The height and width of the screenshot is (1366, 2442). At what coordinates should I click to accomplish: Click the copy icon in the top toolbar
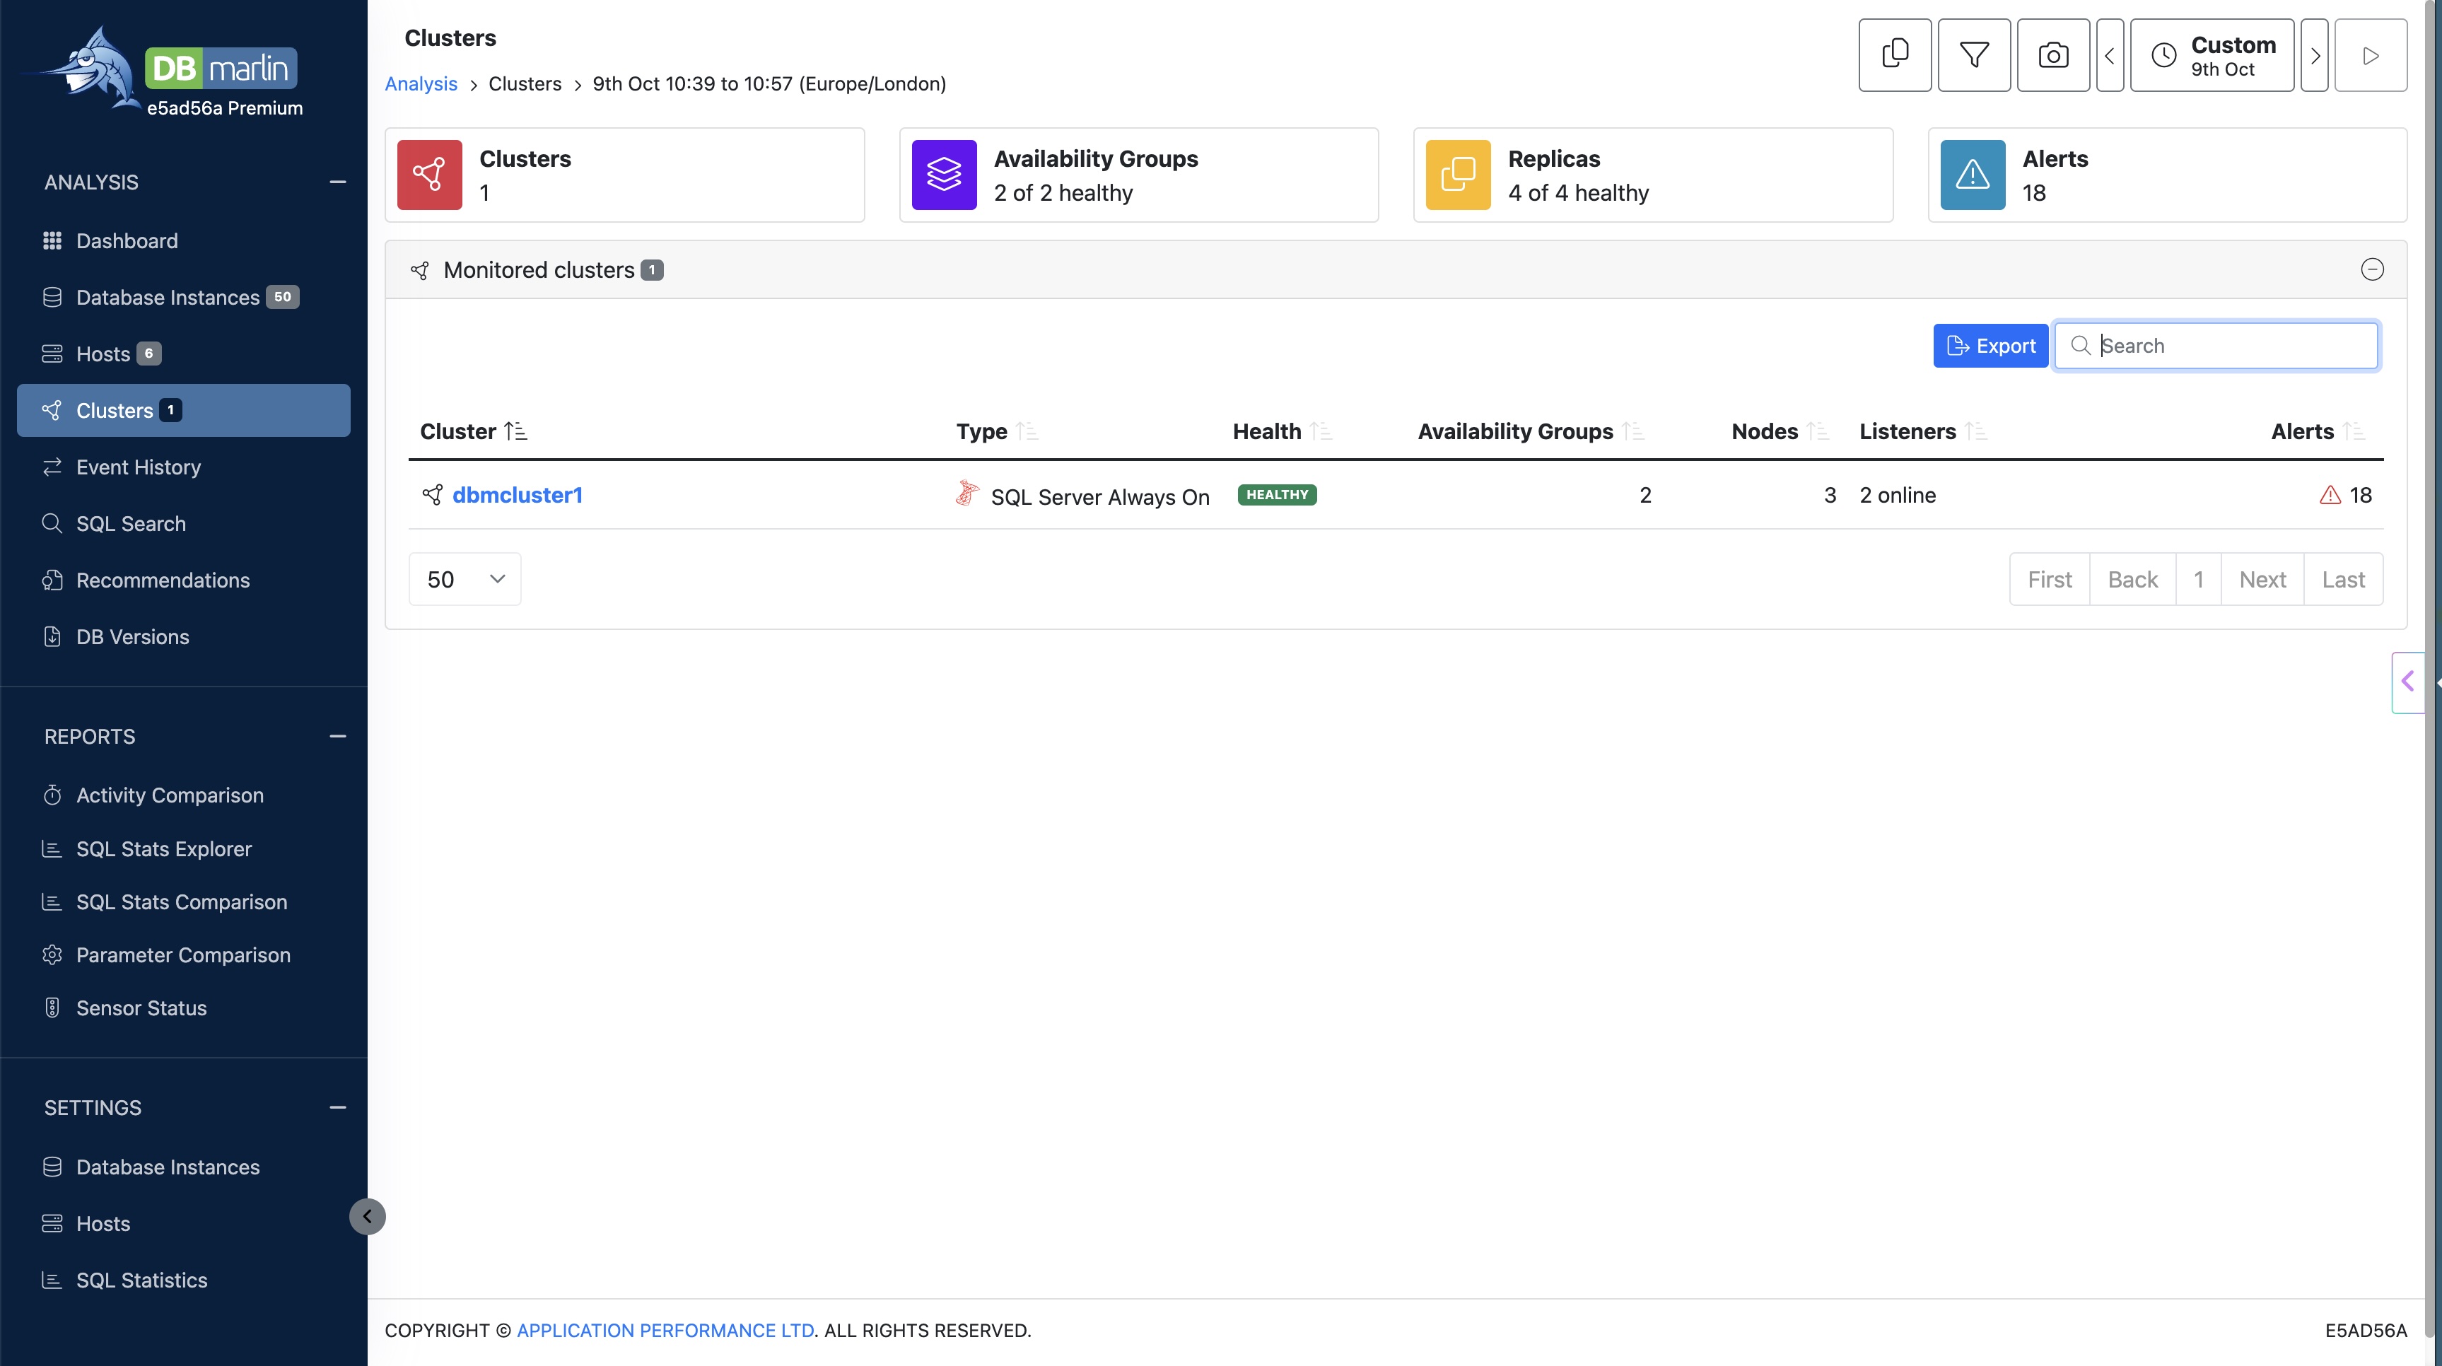[x=1894, y=55]
